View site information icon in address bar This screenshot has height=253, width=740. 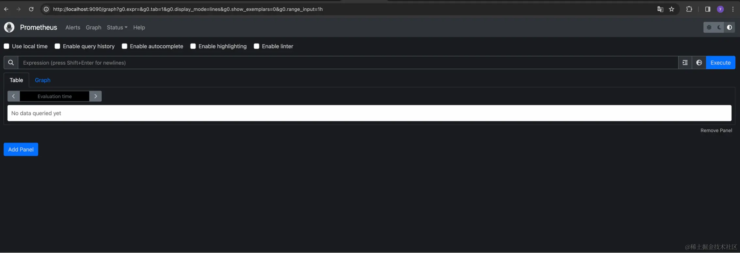(46, 9)
